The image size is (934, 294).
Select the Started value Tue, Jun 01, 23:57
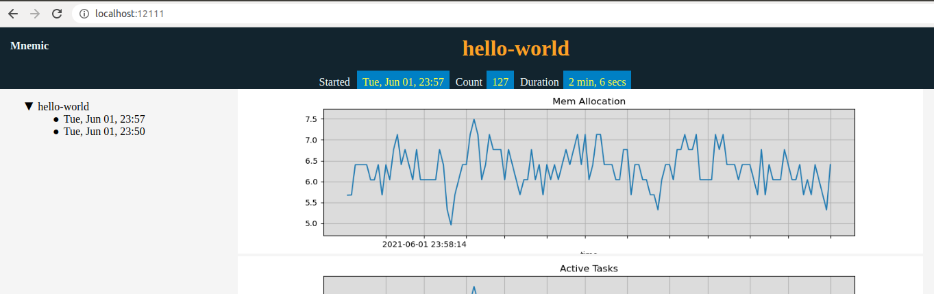coord(403,81)
